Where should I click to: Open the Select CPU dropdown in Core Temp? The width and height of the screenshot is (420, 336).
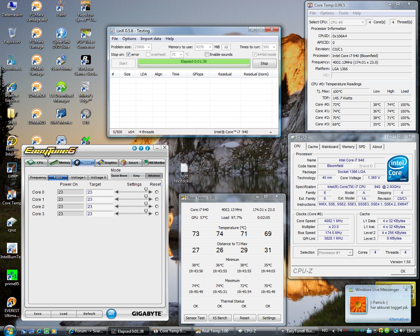click(347, 22)
